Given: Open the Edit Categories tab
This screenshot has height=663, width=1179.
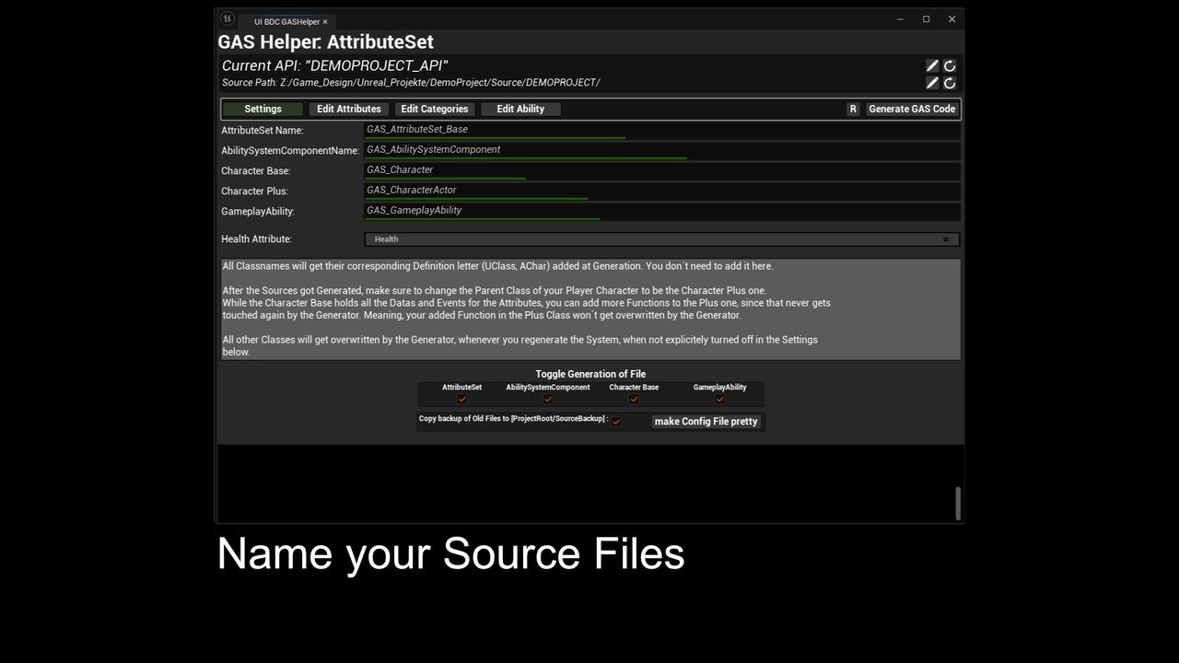Looking at the screenshot, I should pos(435,109).
